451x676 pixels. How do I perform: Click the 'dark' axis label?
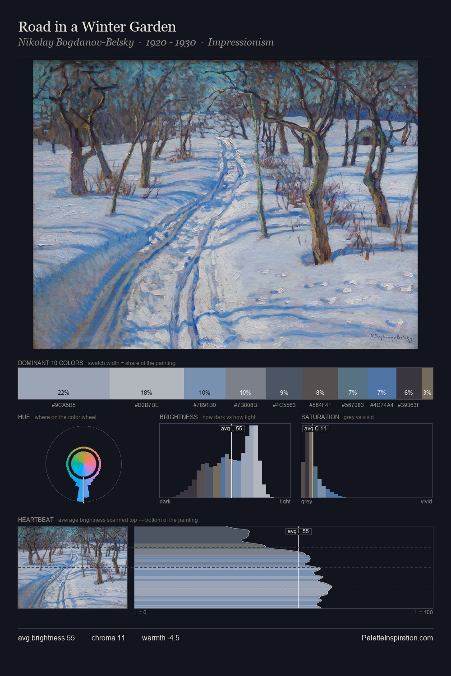click(x=165, y=502)
